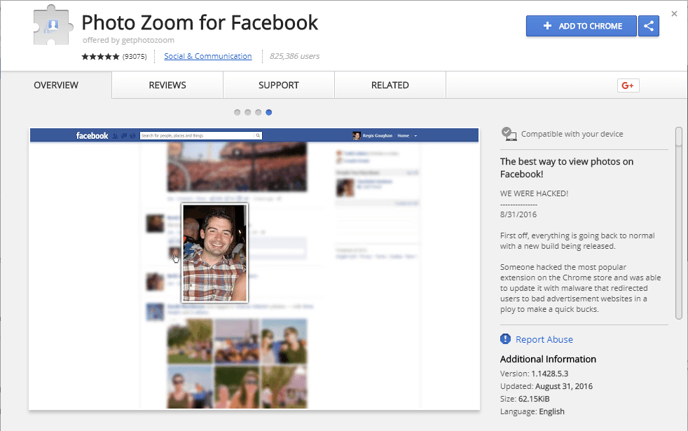
Task: Open the Support tab
Action: 279,85
